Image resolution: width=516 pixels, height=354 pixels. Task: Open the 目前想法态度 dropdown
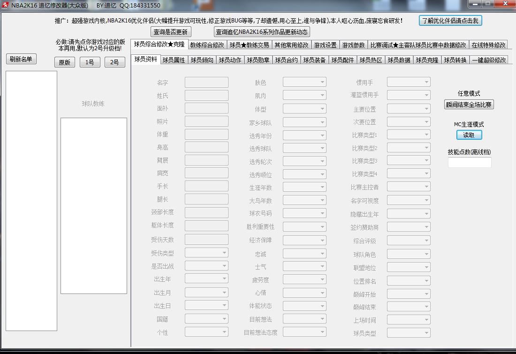pyautogui.click(x=305, y=332)
